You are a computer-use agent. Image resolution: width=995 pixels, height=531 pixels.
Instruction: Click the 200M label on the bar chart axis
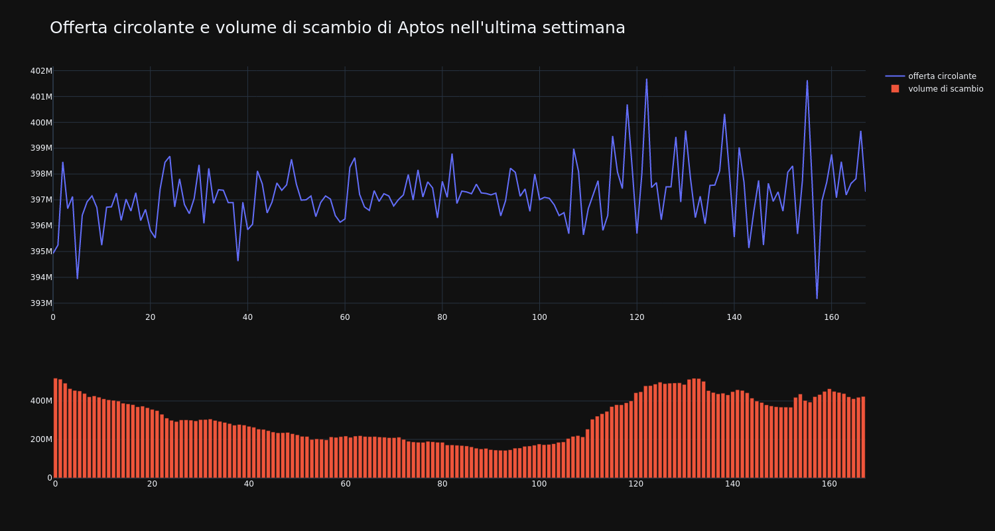(x=41, y=439)
